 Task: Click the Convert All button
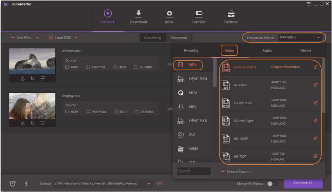pyautogui.click(x=303, y=183)
